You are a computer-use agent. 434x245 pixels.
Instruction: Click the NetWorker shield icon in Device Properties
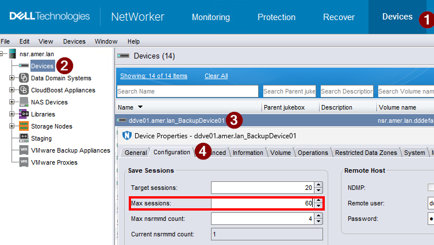coord(127,135)
